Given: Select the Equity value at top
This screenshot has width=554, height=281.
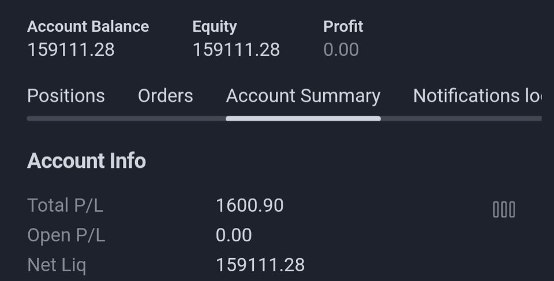Looking at the screenshot, I should (236, 50).
